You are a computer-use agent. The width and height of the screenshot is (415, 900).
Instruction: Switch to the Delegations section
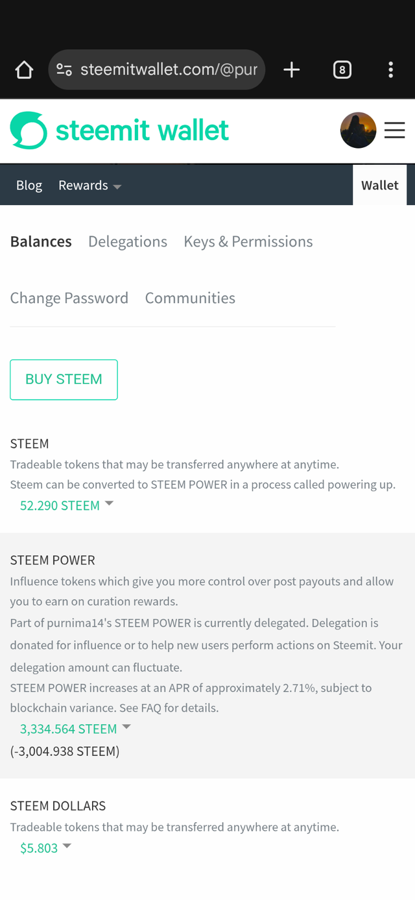click(128, 242)
